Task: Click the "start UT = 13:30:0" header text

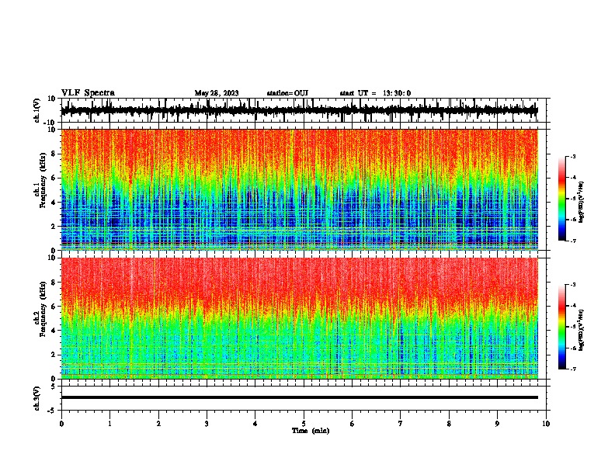Action: (x=375, y=93)
